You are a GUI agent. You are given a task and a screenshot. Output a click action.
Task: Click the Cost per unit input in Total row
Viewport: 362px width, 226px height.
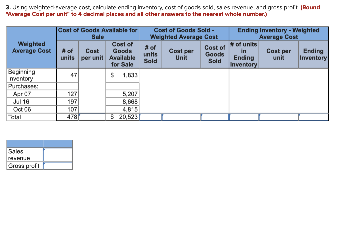coord(93,117)
